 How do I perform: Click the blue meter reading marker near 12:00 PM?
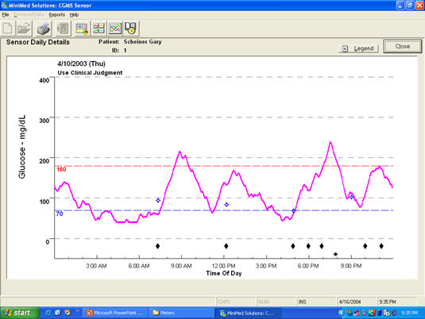tap(226, 205)
